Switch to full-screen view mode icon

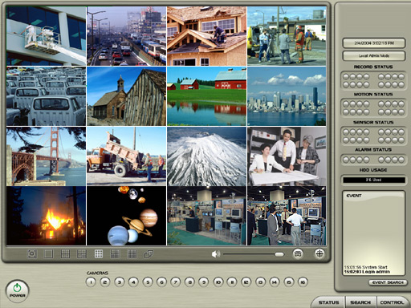(32, 253)
